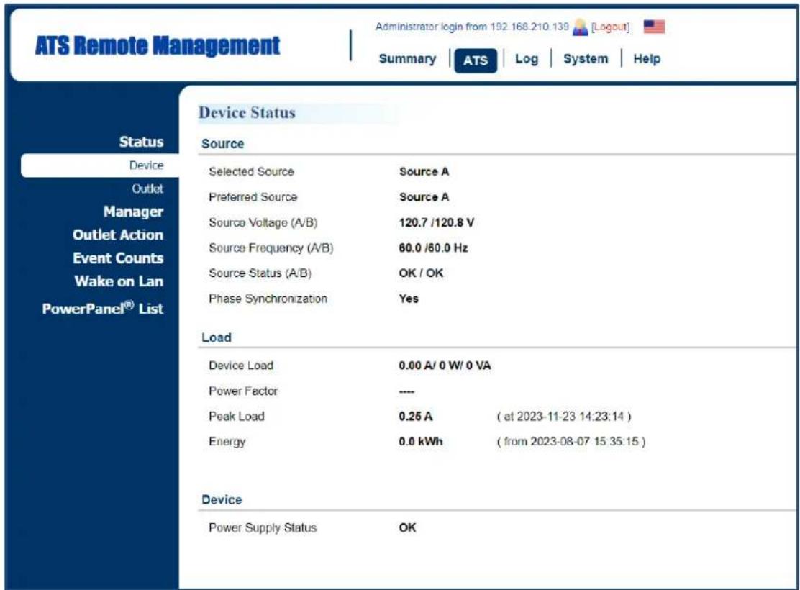This screenshot has width=800, height=590.
Task: Click the Power Supply Status label
Action: (x=263, y=527)
